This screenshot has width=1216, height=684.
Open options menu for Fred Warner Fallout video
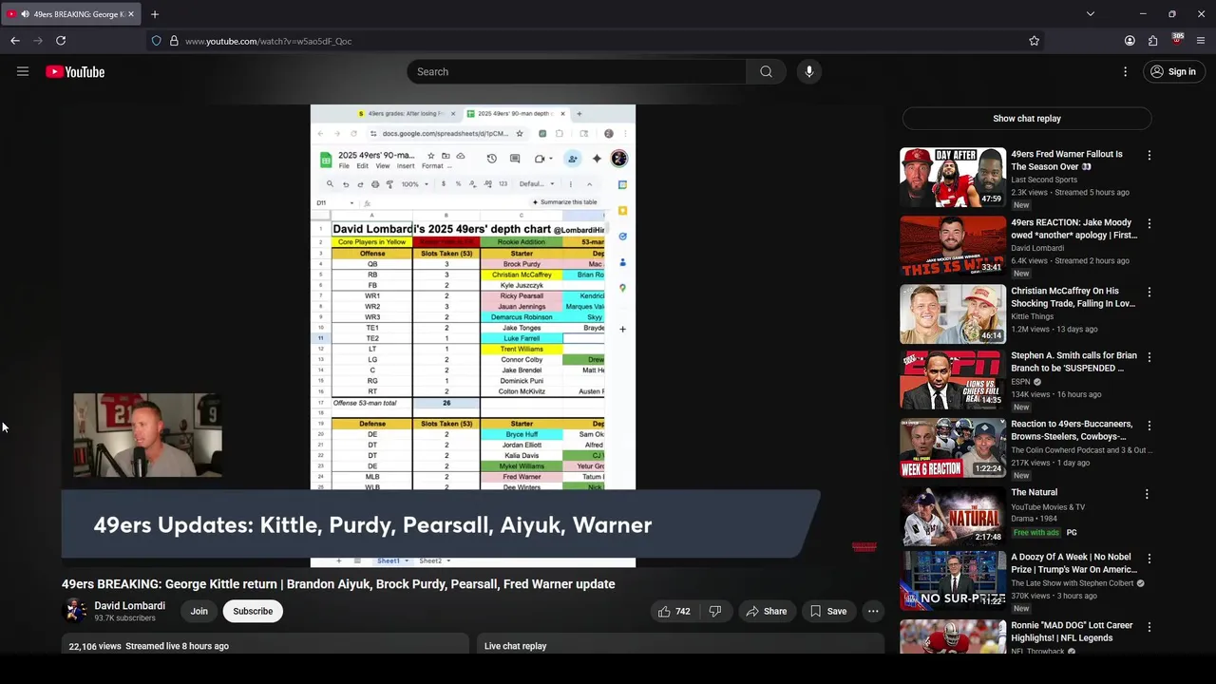point(1149,155)
